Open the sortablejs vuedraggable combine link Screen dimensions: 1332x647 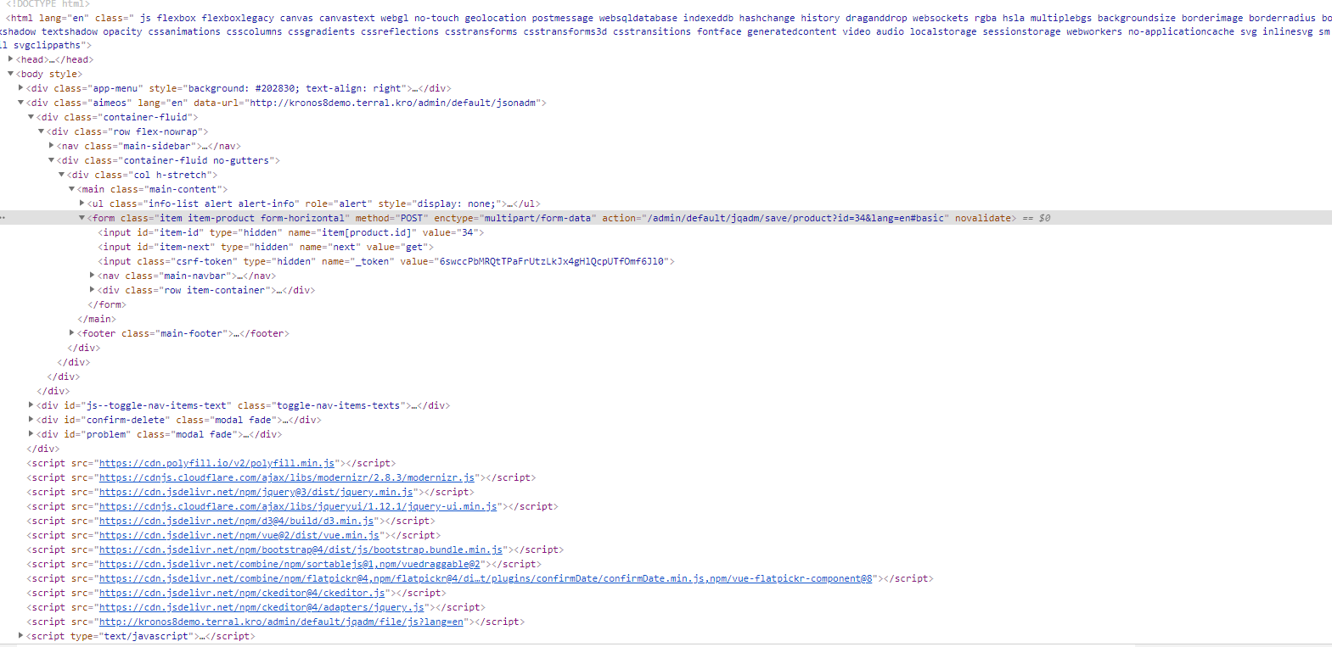(290, 564)
